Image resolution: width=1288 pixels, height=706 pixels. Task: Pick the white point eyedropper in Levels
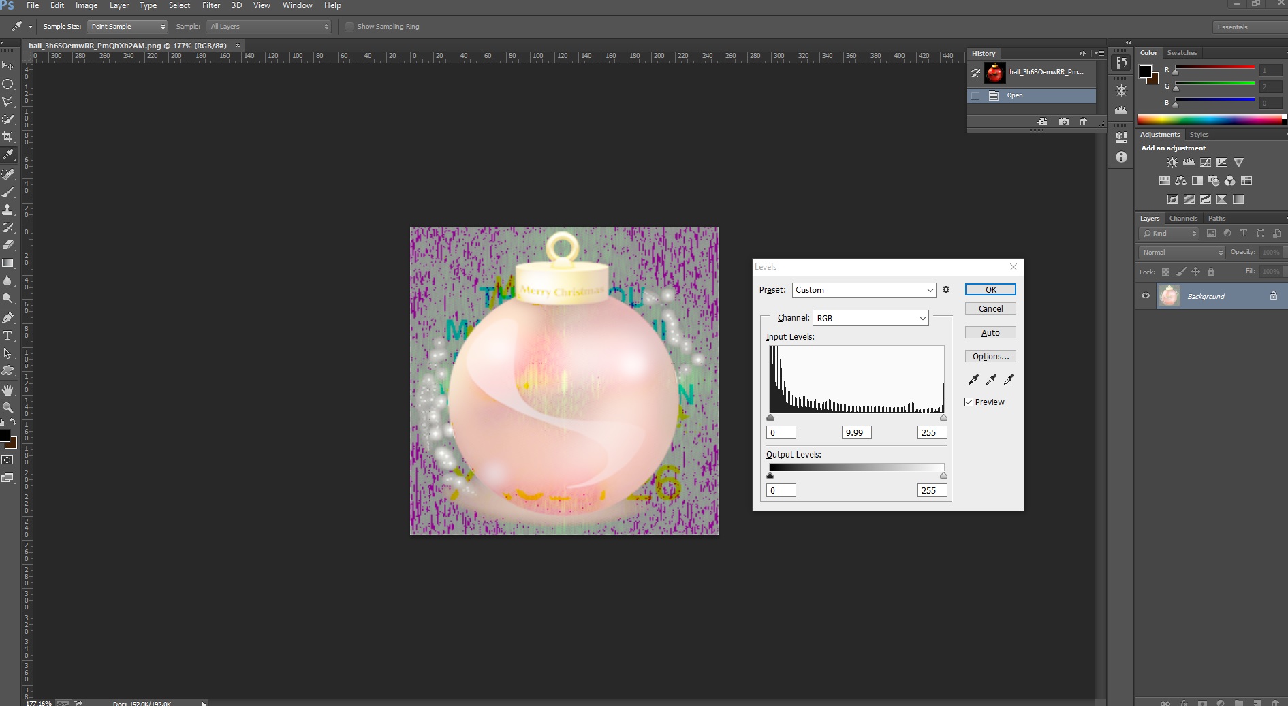coord(1009,379)
